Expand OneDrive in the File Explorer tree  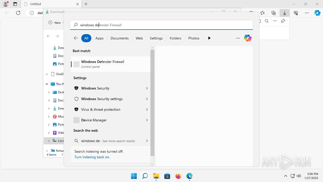[x=47, y=74]
